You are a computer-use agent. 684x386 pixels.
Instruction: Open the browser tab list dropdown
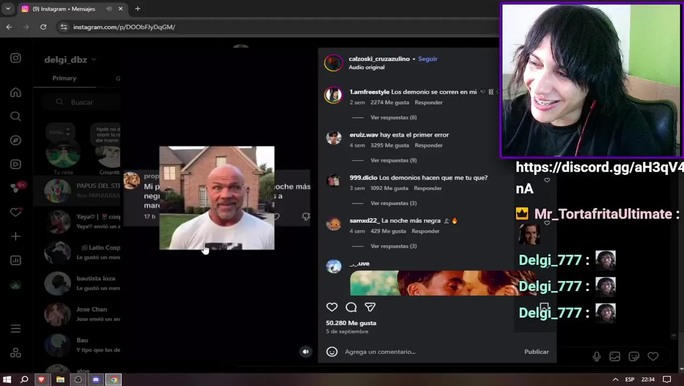tap(8, 9)
